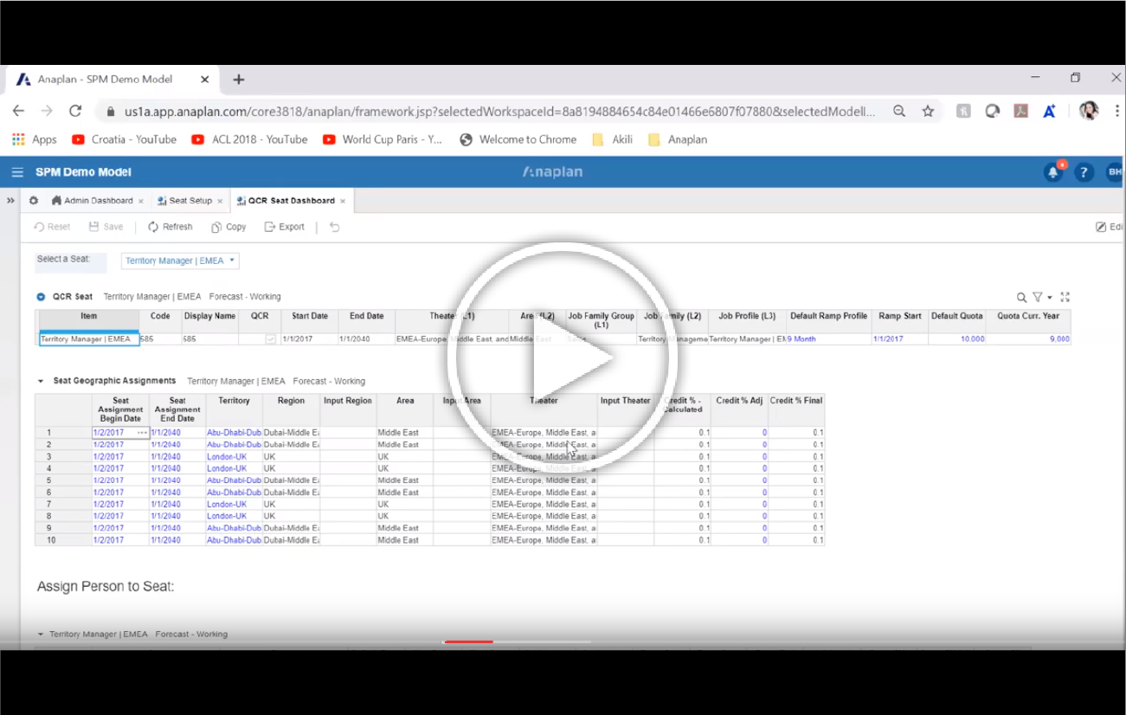Viewport: 1126px width, 715px height.
Task: Click the Credit % Adj value in row 5
Action: (x=740, y=480)
